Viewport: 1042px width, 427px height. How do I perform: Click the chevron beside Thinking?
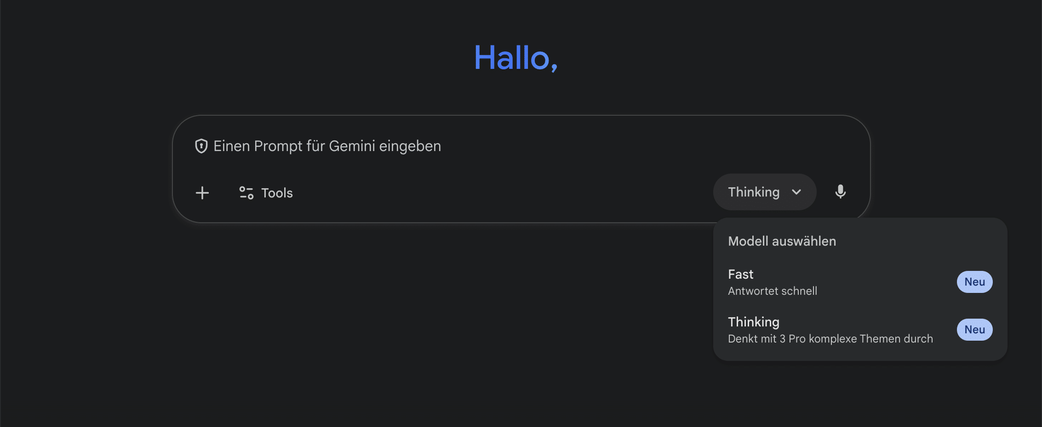point(797,192)
